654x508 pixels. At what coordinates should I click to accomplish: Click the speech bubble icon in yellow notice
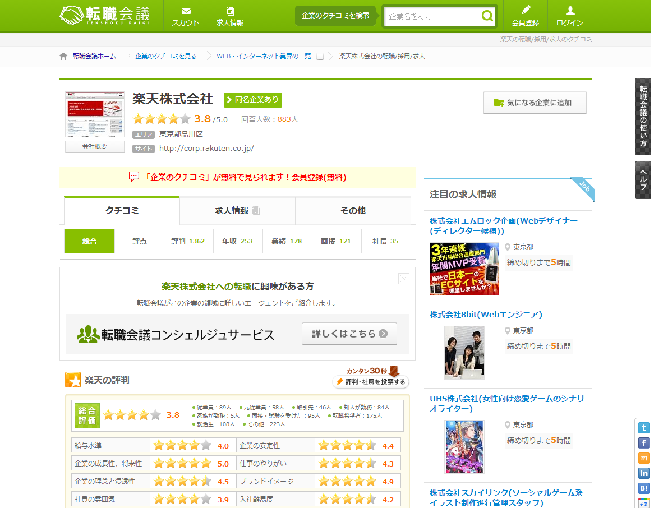tap(134, 177)
